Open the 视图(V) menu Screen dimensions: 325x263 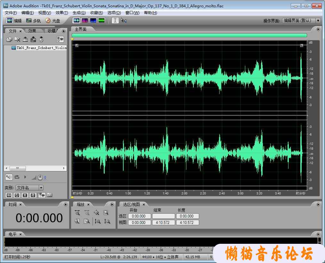45,13
